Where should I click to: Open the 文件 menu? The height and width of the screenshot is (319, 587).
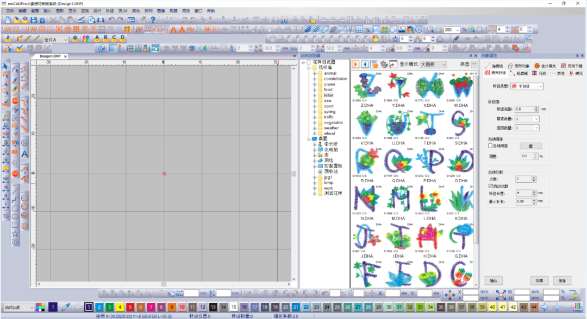10,11
